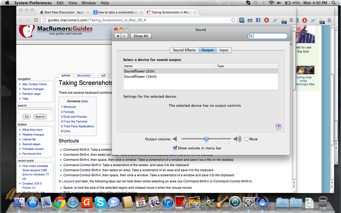Click the tt+ extension icon in Chrome

click(x=242, y=20)
